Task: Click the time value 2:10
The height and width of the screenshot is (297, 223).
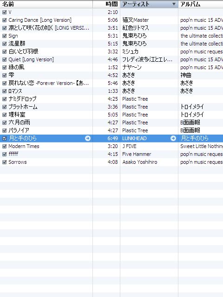Action: pyautogui.click(x=112, y=13)
